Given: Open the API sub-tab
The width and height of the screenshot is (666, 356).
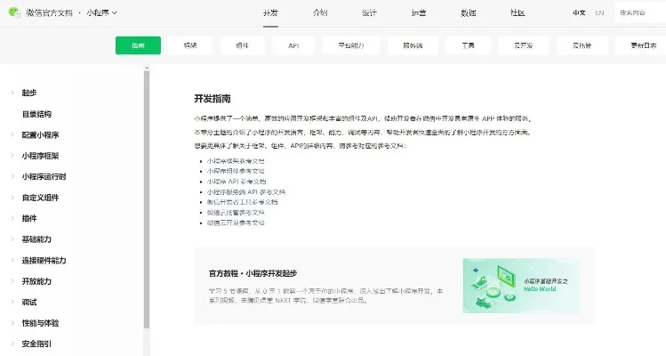Looking at the screenshot, I should (x=293, y=45).
